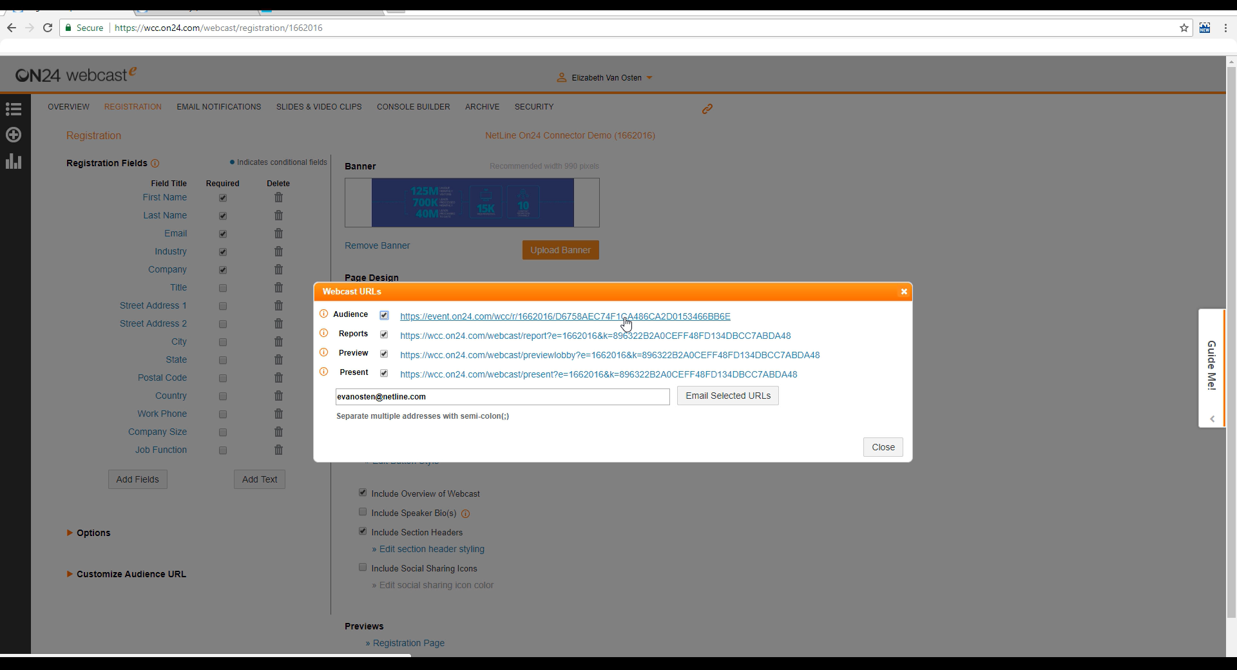Click info icon next to Audience URL

point(324,314)
